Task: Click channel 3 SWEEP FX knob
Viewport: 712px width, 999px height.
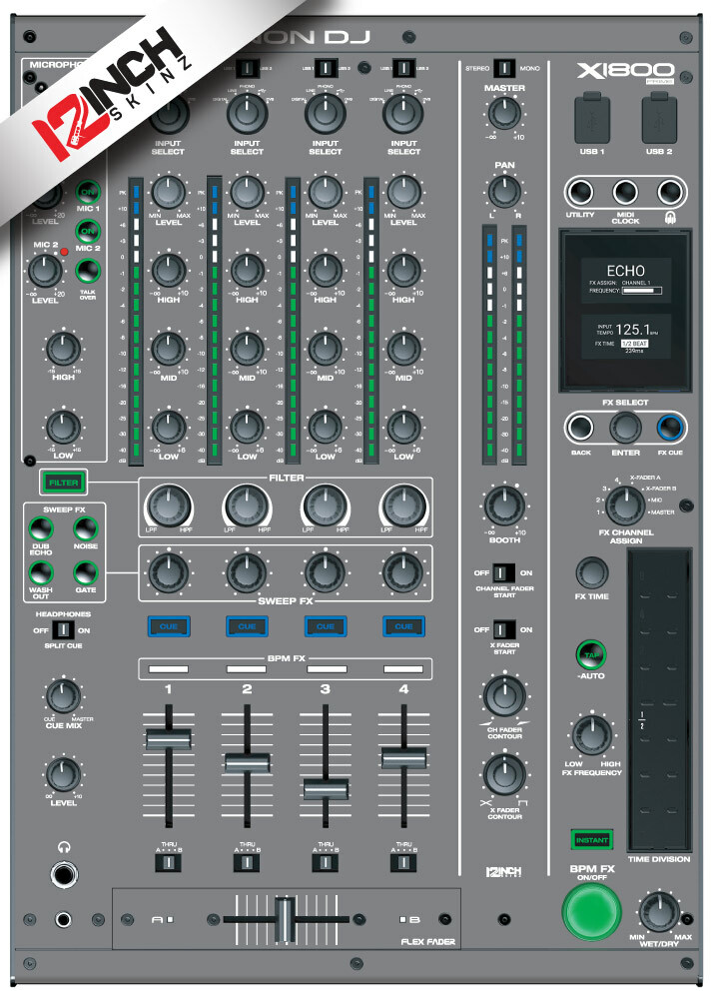Action: (x=325, y=572)
